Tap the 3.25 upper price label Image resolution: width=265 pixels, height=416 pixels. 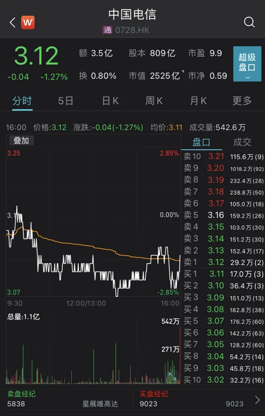[x=13, y=153]
